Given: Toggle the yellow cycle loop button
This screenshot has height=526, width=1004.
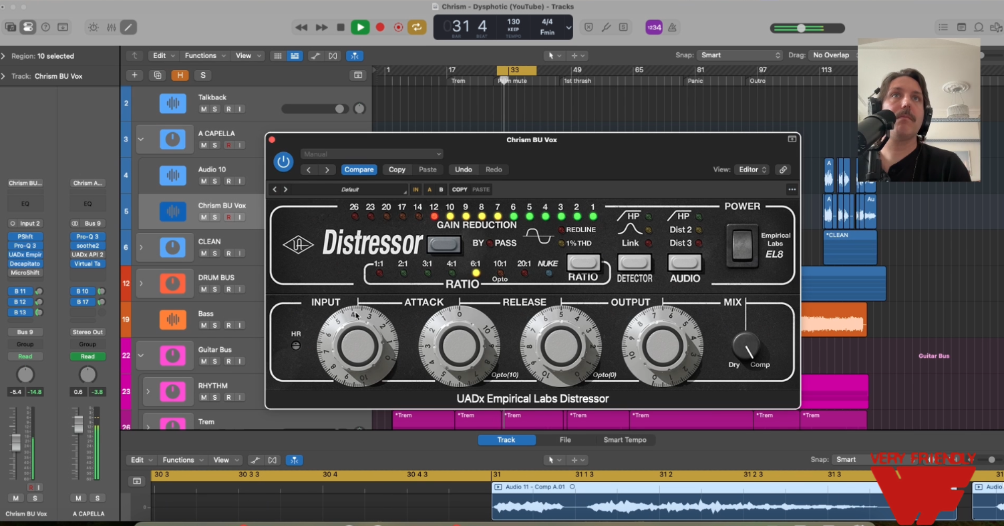Looking at the screenshot, I should (x=417, y=27).
